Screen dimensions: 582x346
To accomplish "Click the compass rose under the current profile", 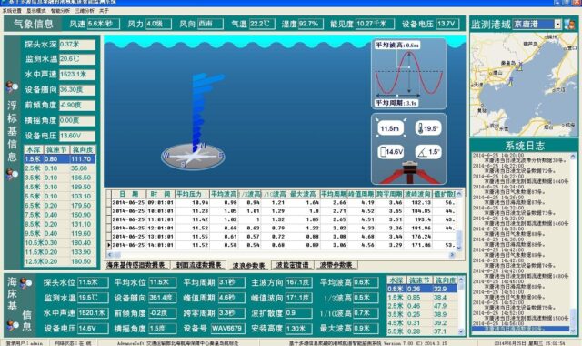I will [x=193, y=156].
